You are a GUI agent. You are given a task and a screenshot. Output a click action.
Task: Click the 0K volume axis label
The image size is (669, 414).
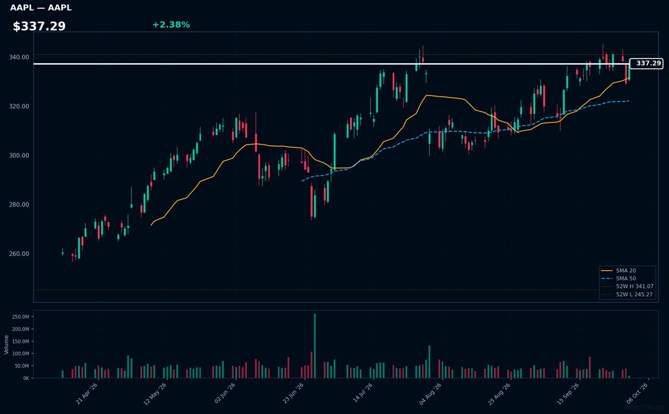pos(26,378)
